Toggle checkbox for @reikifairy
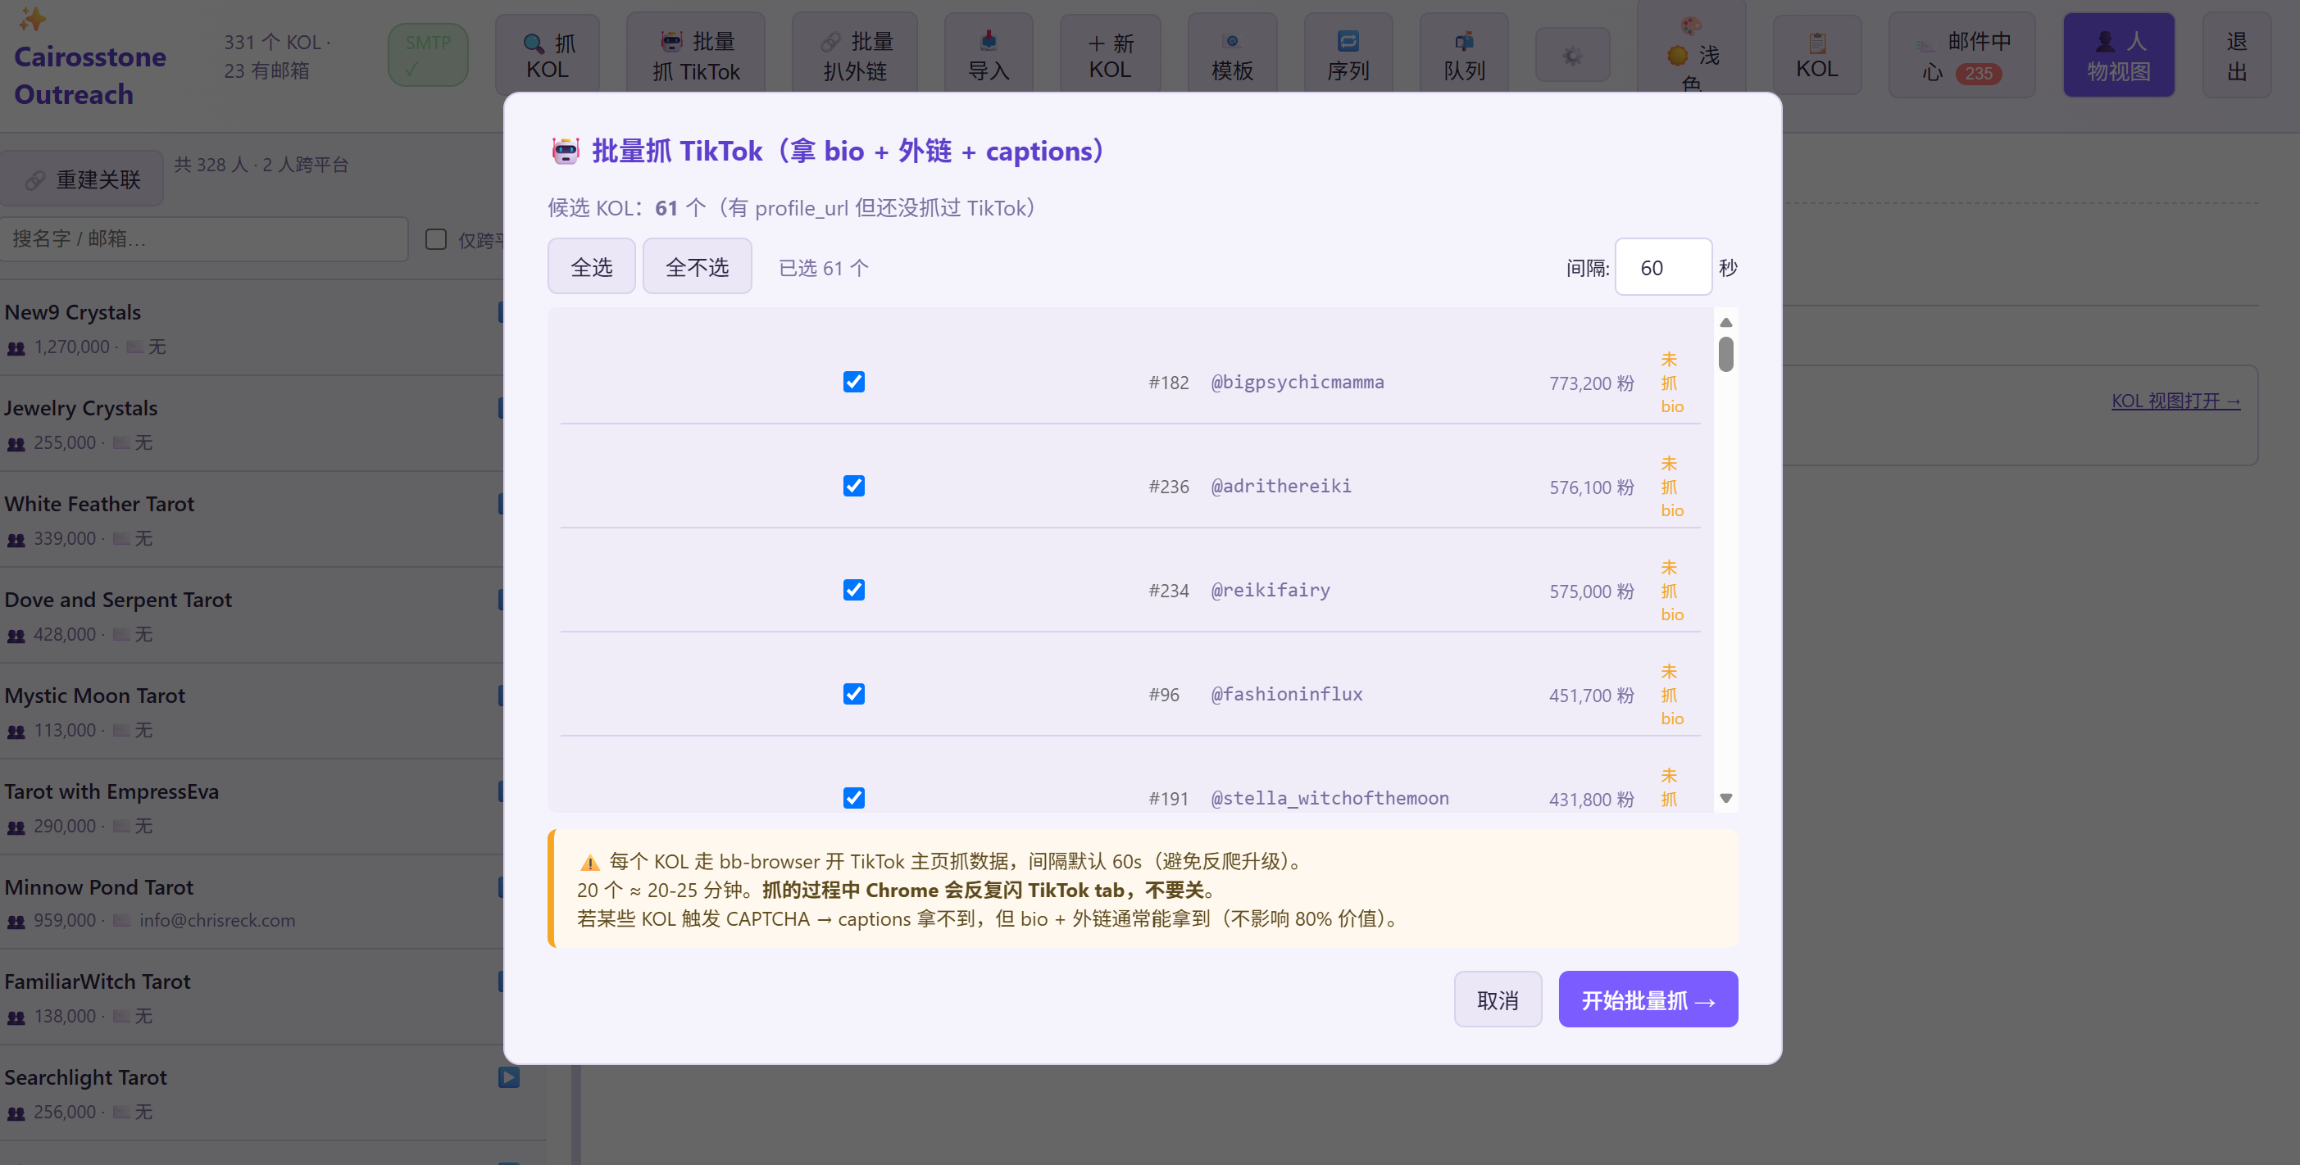Image resolution: width=2300 pixels, height=1165 pixels. (853, 590)
